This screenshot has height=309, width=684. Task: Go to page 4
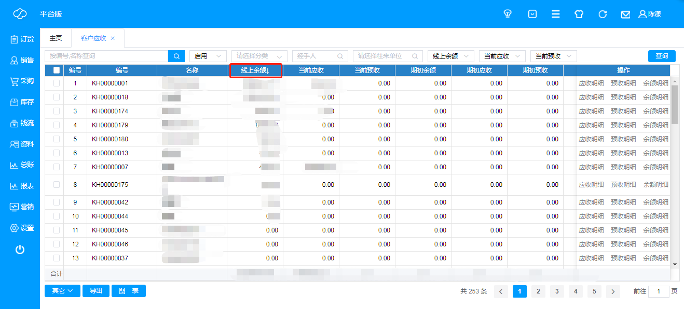tap(576, 291)
